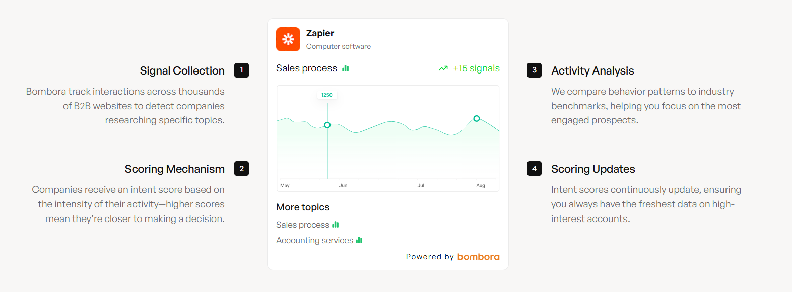
Task: Click the Scoring Updates heading
Action: click(x=593, y=169)
